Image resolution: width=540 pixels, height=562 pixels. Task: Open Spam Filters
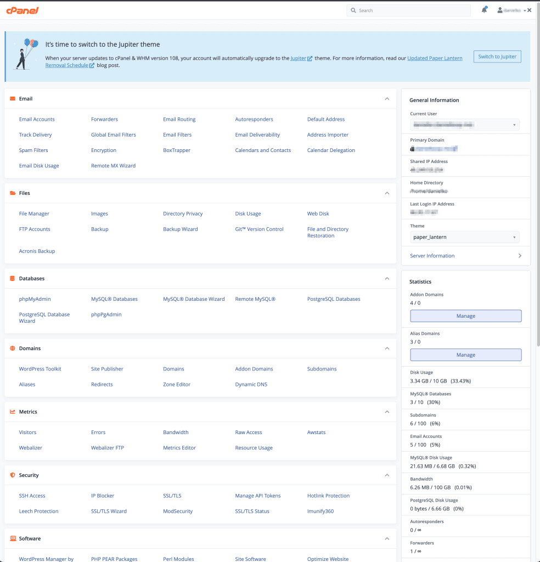(33, 150)
